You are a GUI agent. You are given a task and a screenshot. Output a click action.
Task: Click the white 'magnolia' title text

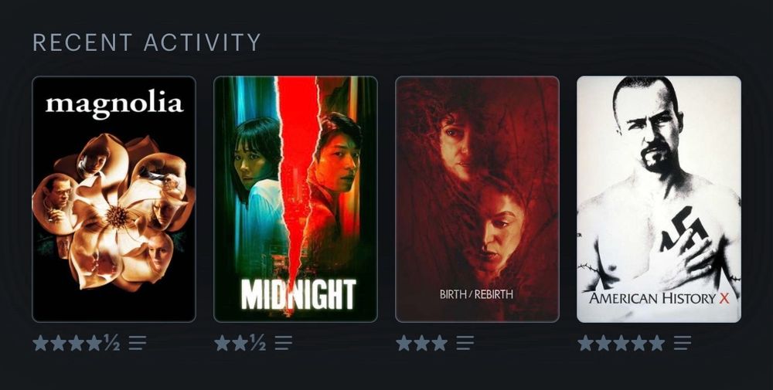point(114,105)
